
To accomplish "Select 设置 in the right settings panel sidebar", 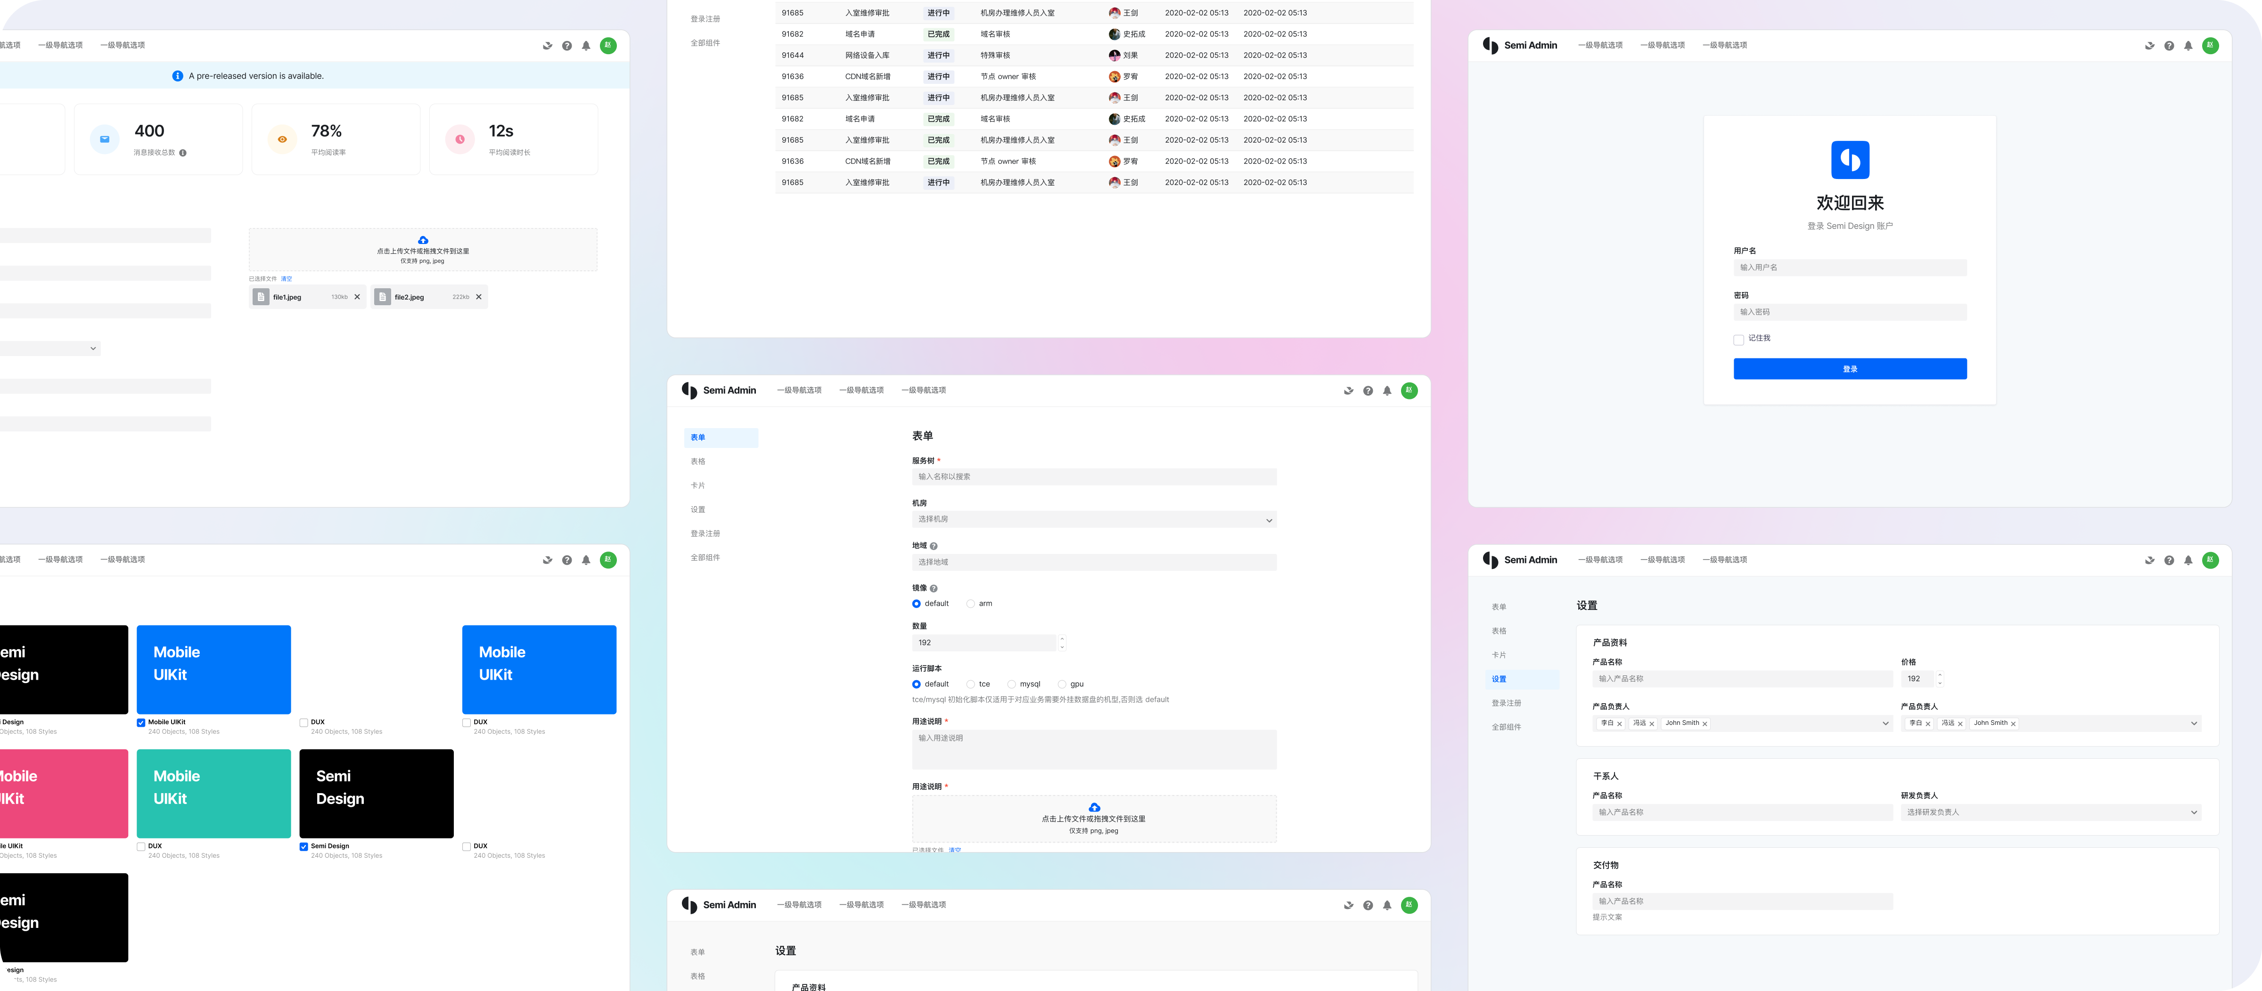I will click(1523, 679).
